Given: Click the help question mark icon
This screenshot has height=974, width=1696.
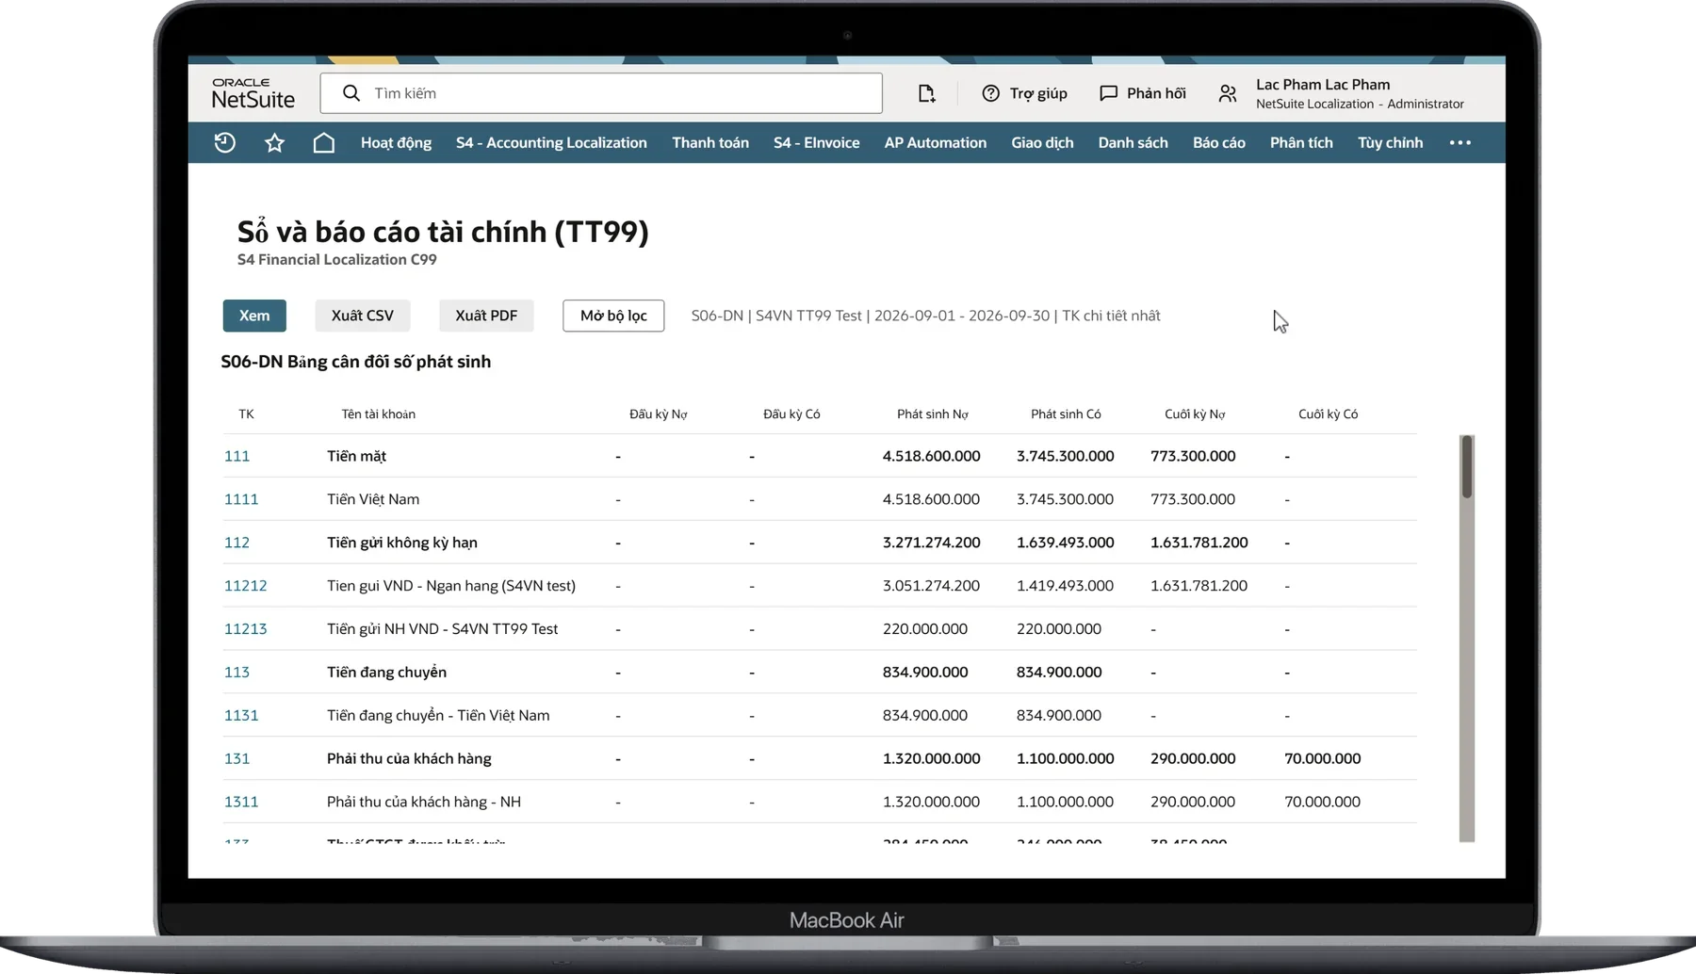Looking at the screenshot, I should click(x=990, y=93).
